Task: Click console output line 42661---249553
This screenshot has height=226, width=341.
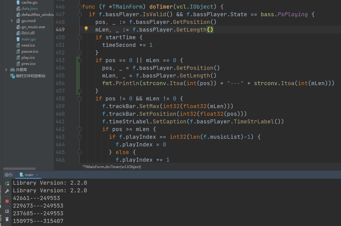Action: tap(36, 198)
